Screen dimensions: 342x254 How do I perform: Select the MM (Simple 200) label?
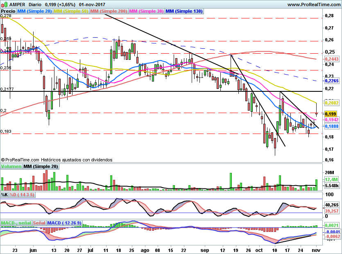[108, 11]
